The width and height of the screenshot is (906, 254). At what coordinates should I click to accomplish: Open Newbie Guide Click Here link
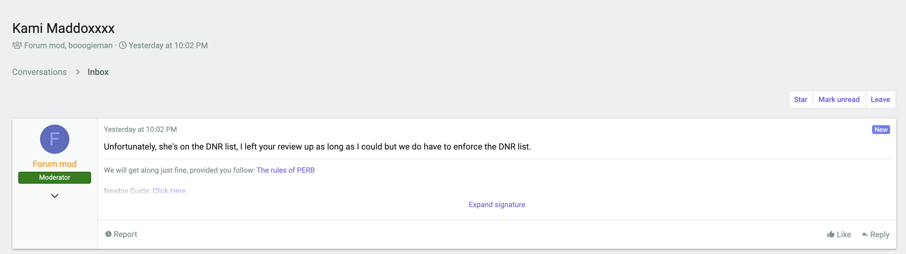(x=169, y=191)
